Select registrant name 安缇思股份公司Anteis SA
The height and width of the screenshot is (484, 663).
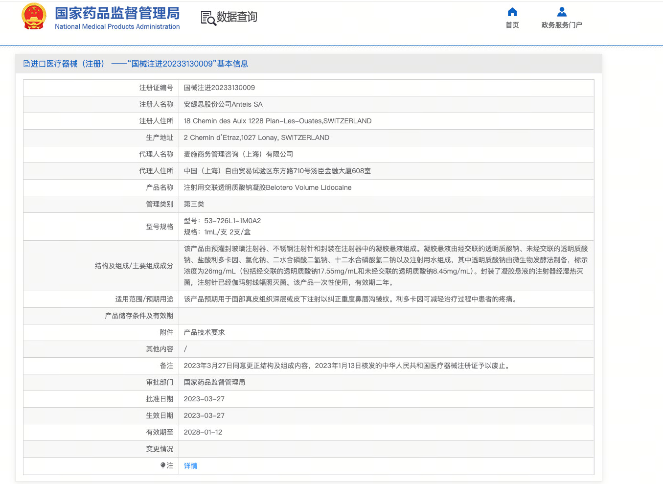point(223,104)
